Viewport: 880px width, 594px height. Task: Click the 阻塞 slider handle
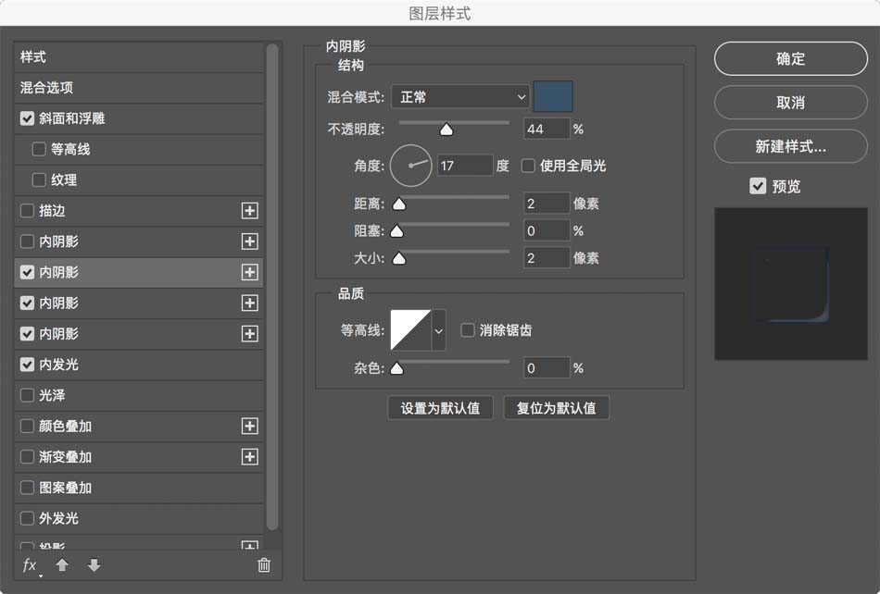[x=396, y=231]
